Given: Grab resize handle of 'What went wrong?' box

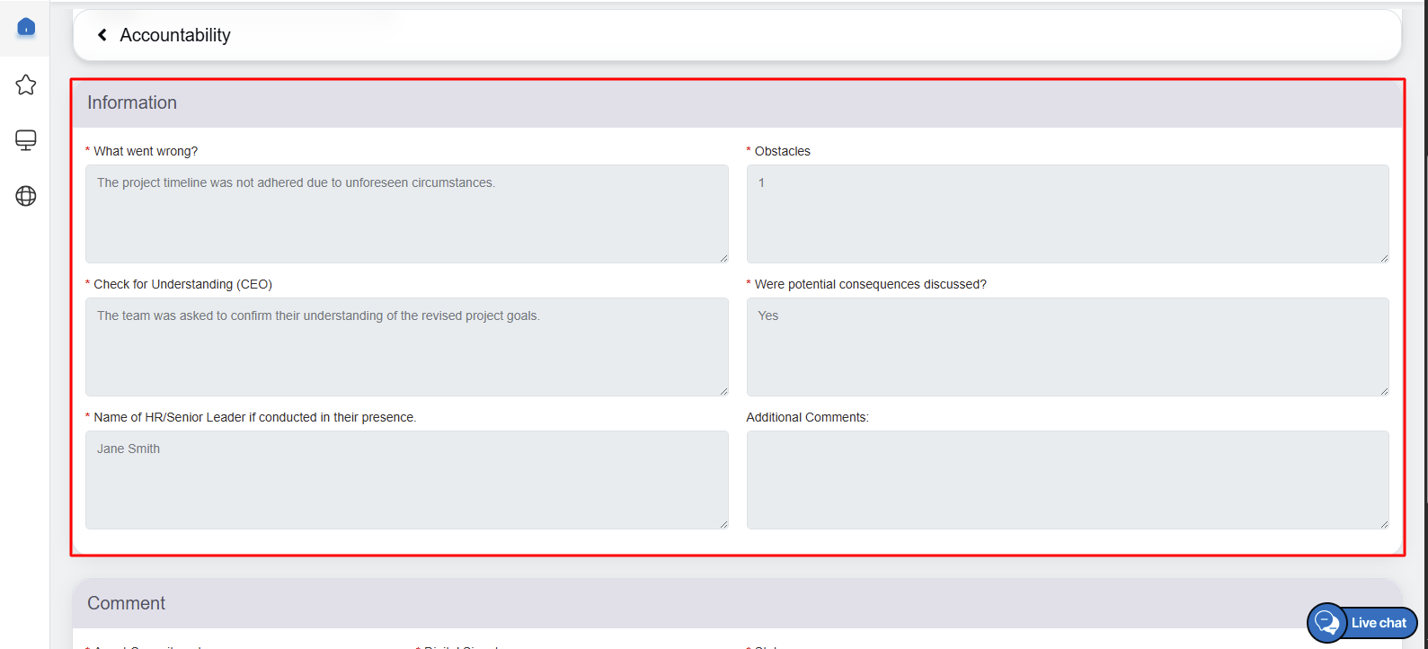Looking at the screenshot, I should 723,258.
